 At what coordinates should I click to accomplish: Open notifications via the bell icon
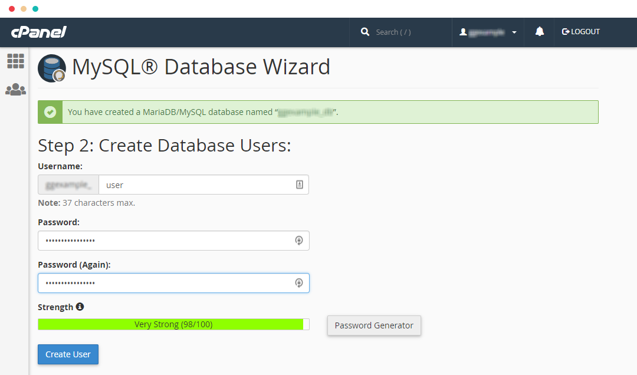[539, 32]
